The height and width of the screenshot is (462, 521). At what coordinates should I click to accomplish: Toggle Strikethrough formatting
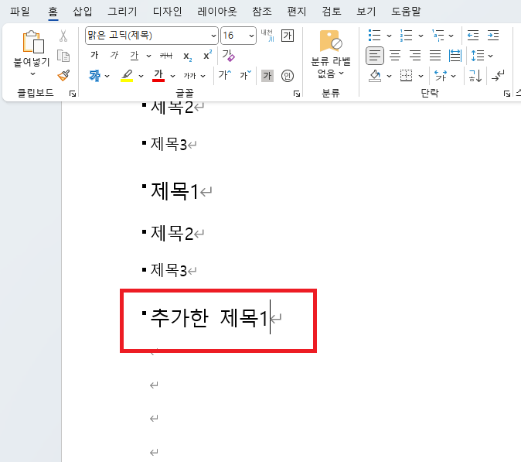click(165, 56)
